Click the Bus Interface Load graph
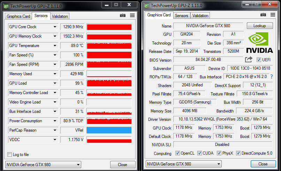 pyautogui.click(x=109, y=111)
